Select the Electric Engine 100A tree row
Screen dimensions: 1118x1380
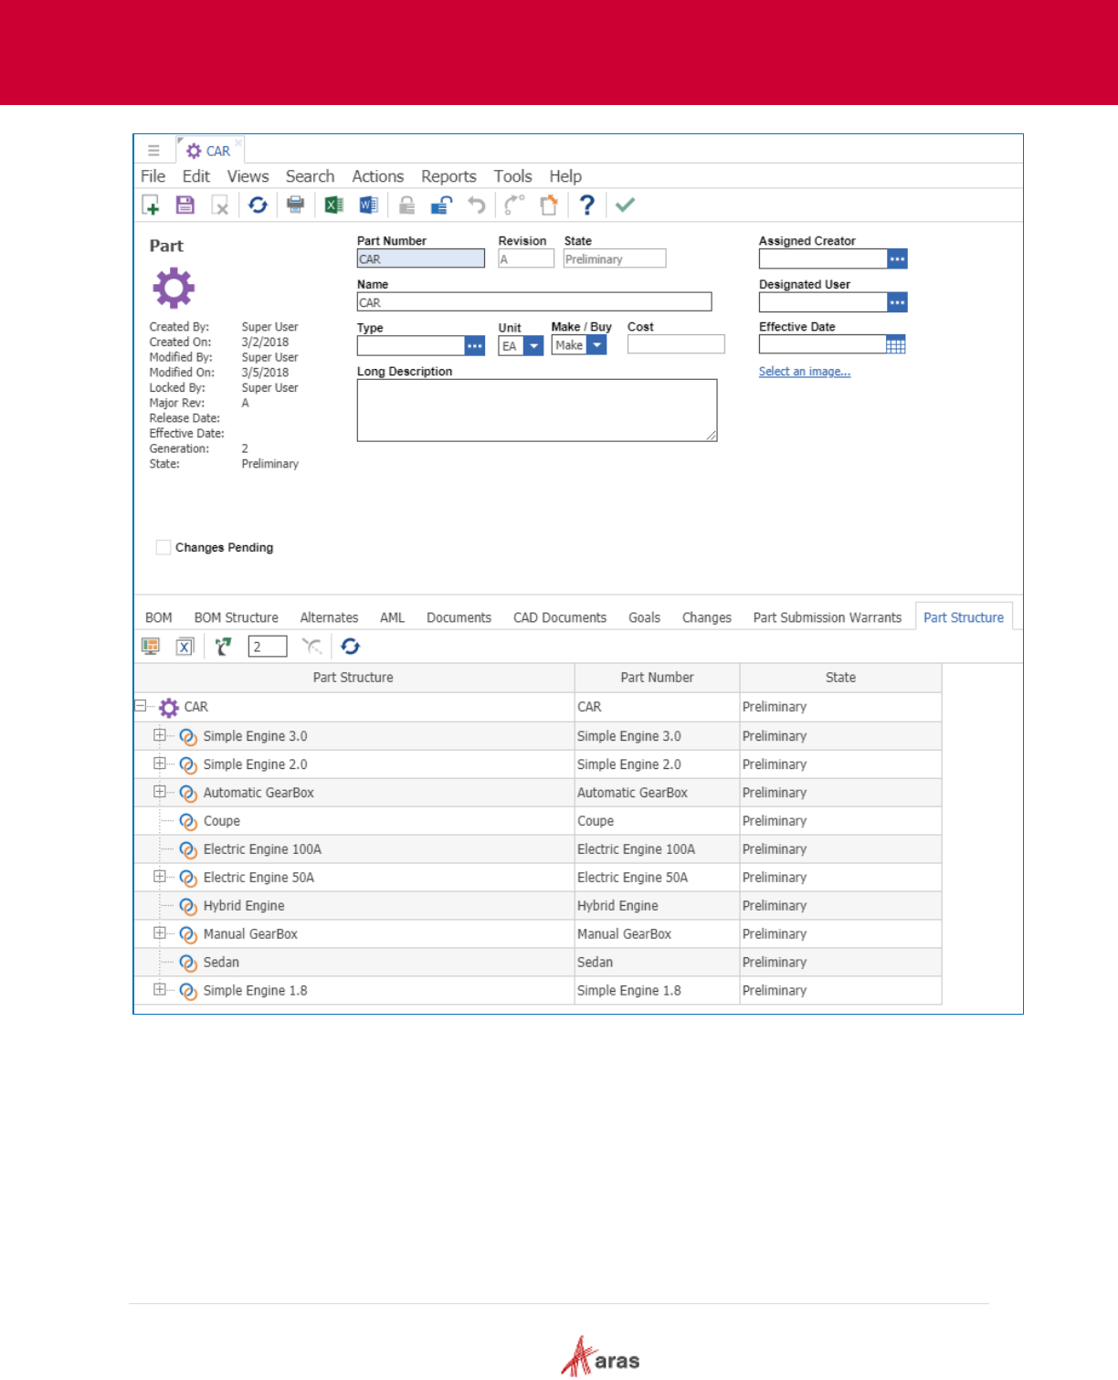pyautogui.click(x=537, y=849)
